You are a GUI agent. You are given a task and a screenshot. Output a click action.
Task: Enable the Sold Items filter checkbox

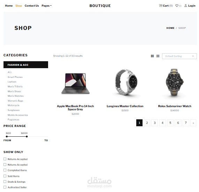(5, 176)
